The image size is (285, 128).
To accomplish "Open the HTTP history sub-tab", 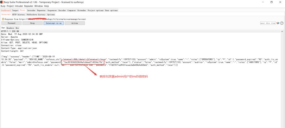I will pos(18,14).
